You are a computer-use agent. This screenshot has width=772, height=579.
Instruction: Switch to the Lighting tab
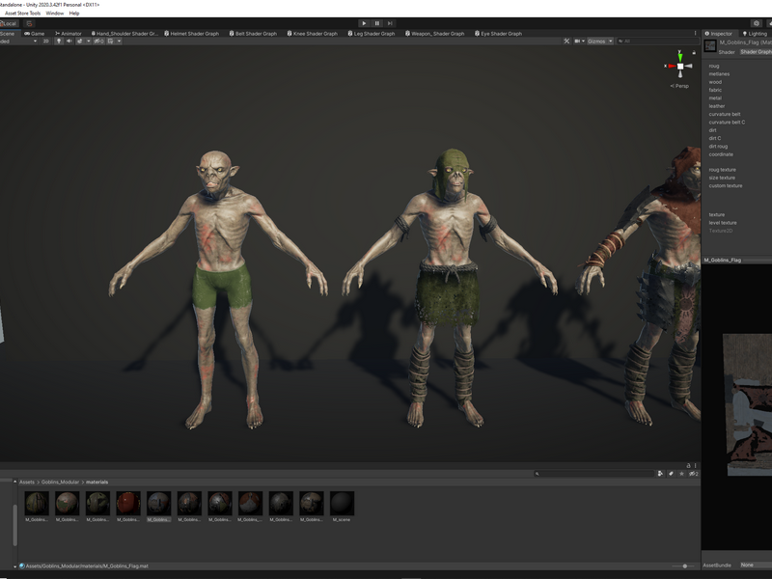(x=755, y=34)
